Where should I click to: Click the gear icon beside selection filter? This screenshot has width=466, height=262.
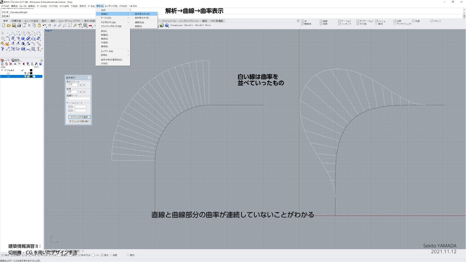(x=298, y=21)
